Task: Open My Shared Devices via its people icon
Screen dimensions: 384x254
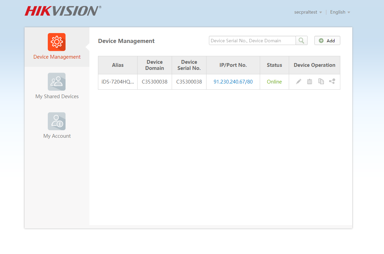Action: [57, 81]
